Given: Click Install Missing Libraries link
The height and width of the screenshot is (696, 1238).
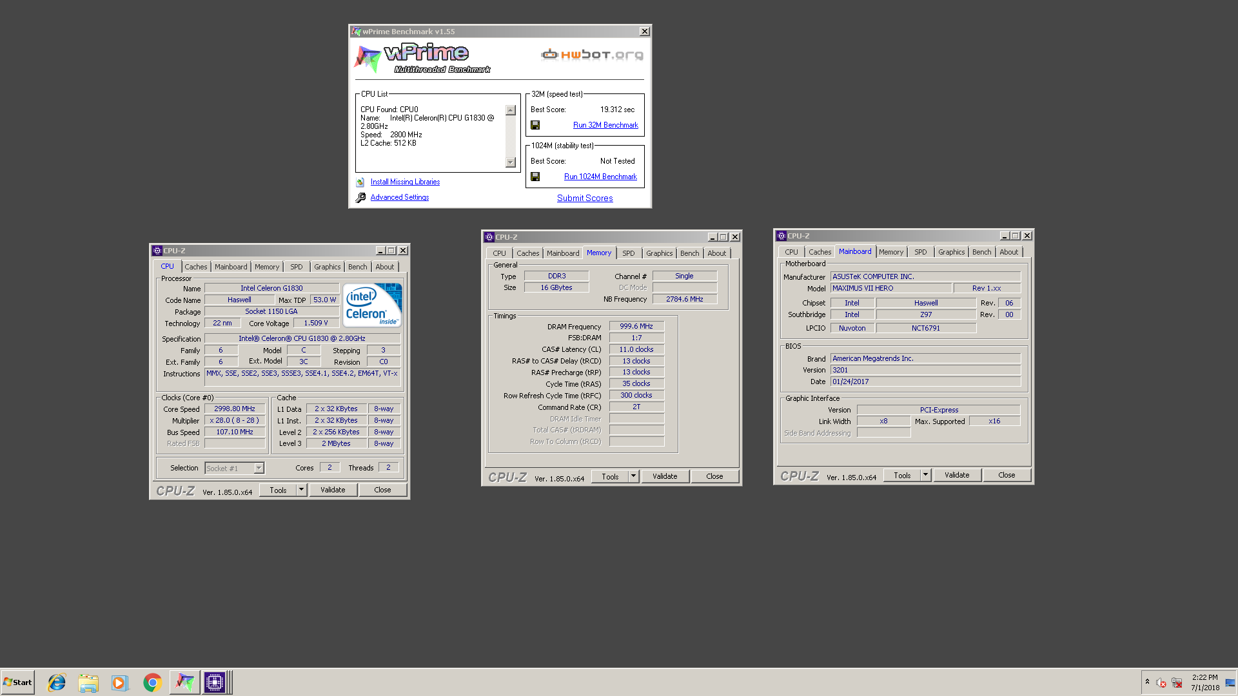Looking at the screenshot, I should point(405,182).
